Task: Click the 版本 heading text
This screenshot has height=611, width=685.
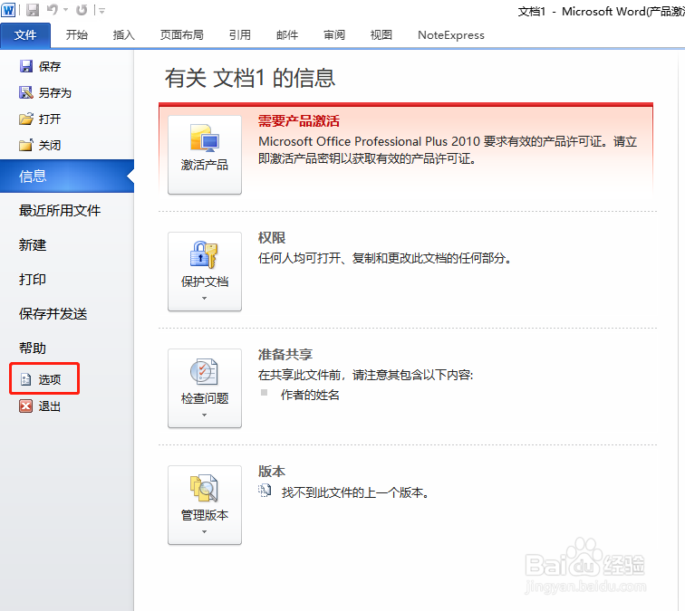Action: click(x=272, y=471)
